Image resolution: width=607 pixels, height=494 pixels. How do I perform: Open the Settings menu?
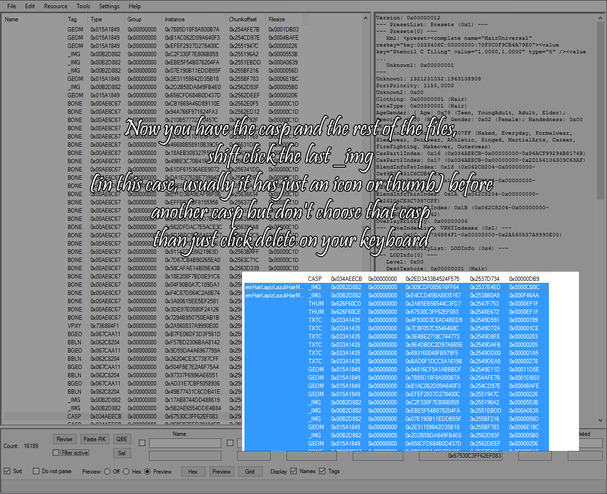tap(109, 6)
